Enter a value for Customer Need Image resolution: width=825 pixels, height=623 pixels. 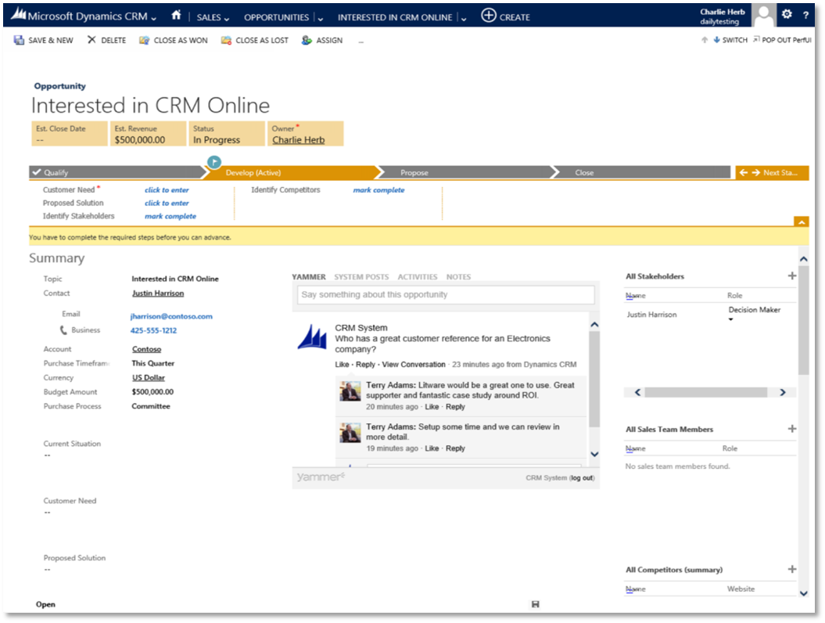coord(167,190)
